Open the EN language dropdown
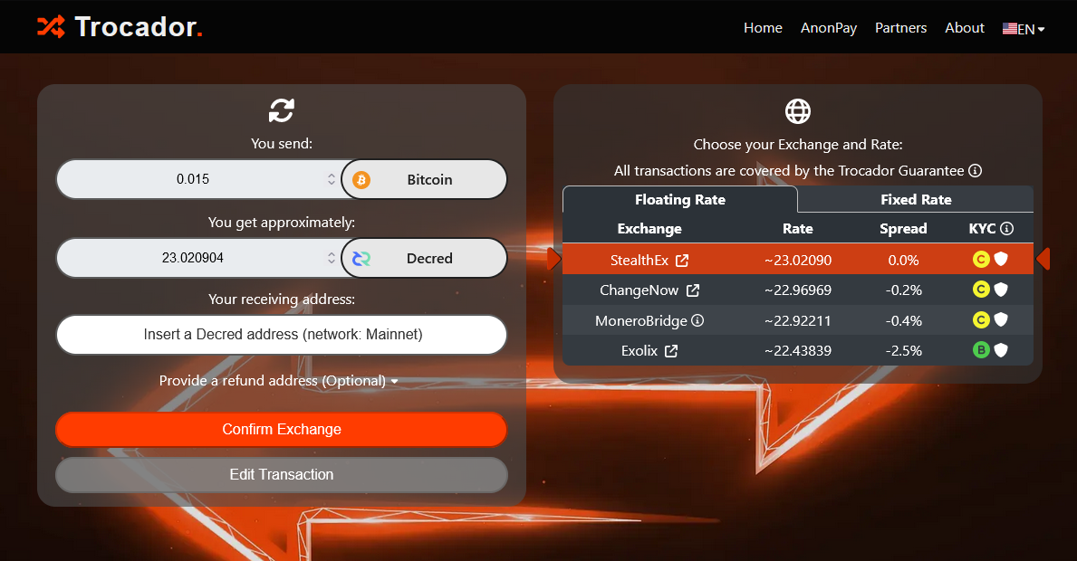The height and width of the screenshot is (561, 1077). point(1024,29)
